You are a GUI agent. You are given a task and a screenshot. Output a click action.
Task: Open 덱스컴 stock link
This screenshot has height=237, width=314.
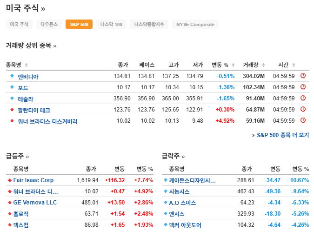tap(21, 225)
